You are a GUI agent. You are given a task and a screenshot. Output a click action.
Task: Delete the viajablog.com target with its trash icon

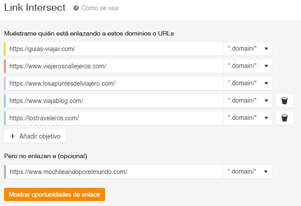click(x=284, y=101)
